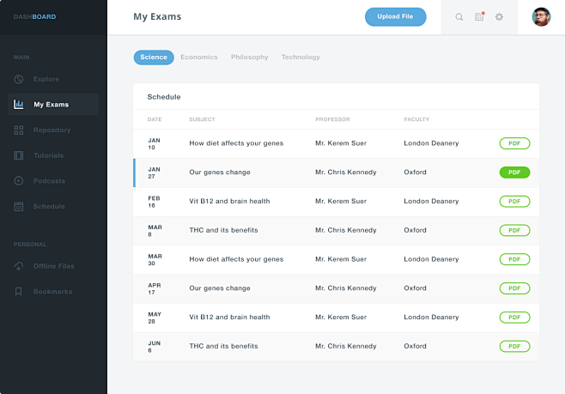Download PDF for the JAN 10 exam
This screenshot has height=394, width=565.
pos(514,143)
